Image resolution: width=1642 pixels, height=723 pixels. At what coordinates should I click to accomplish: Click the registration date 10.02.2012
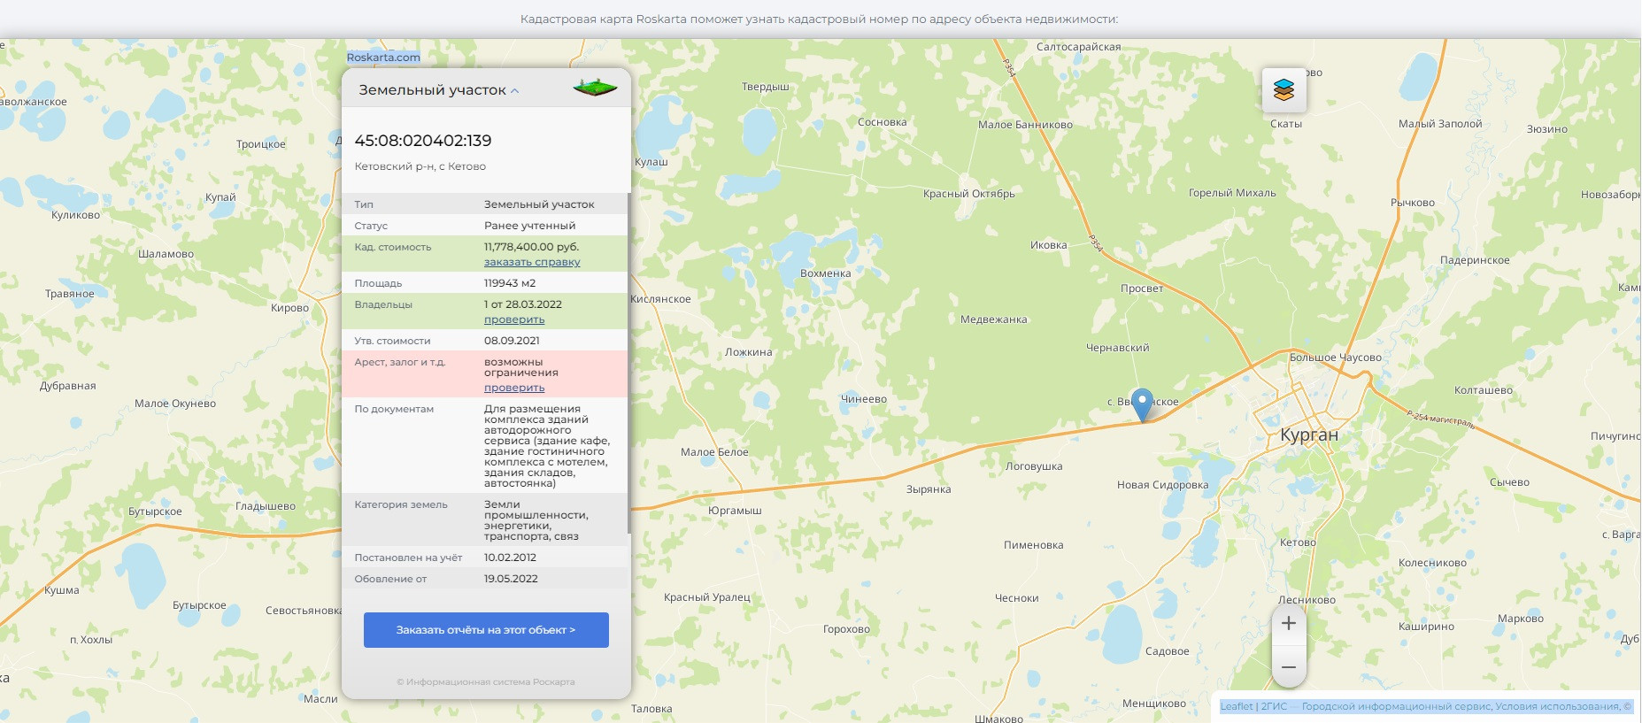click(510, 558)
